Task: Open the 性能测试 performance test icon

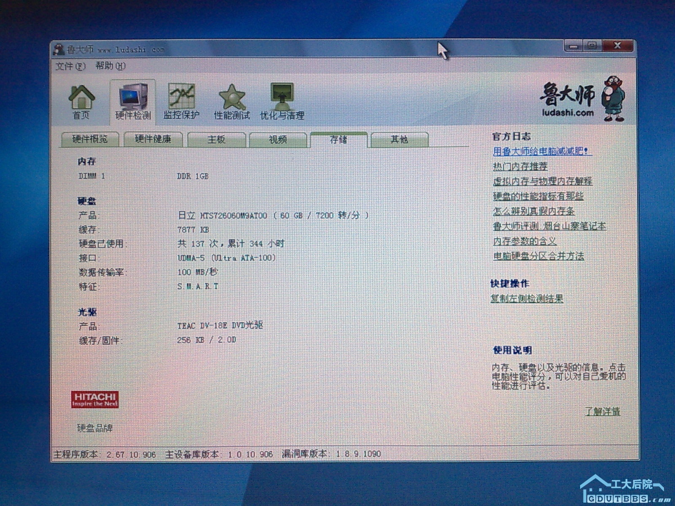Action: pos(232,102)
